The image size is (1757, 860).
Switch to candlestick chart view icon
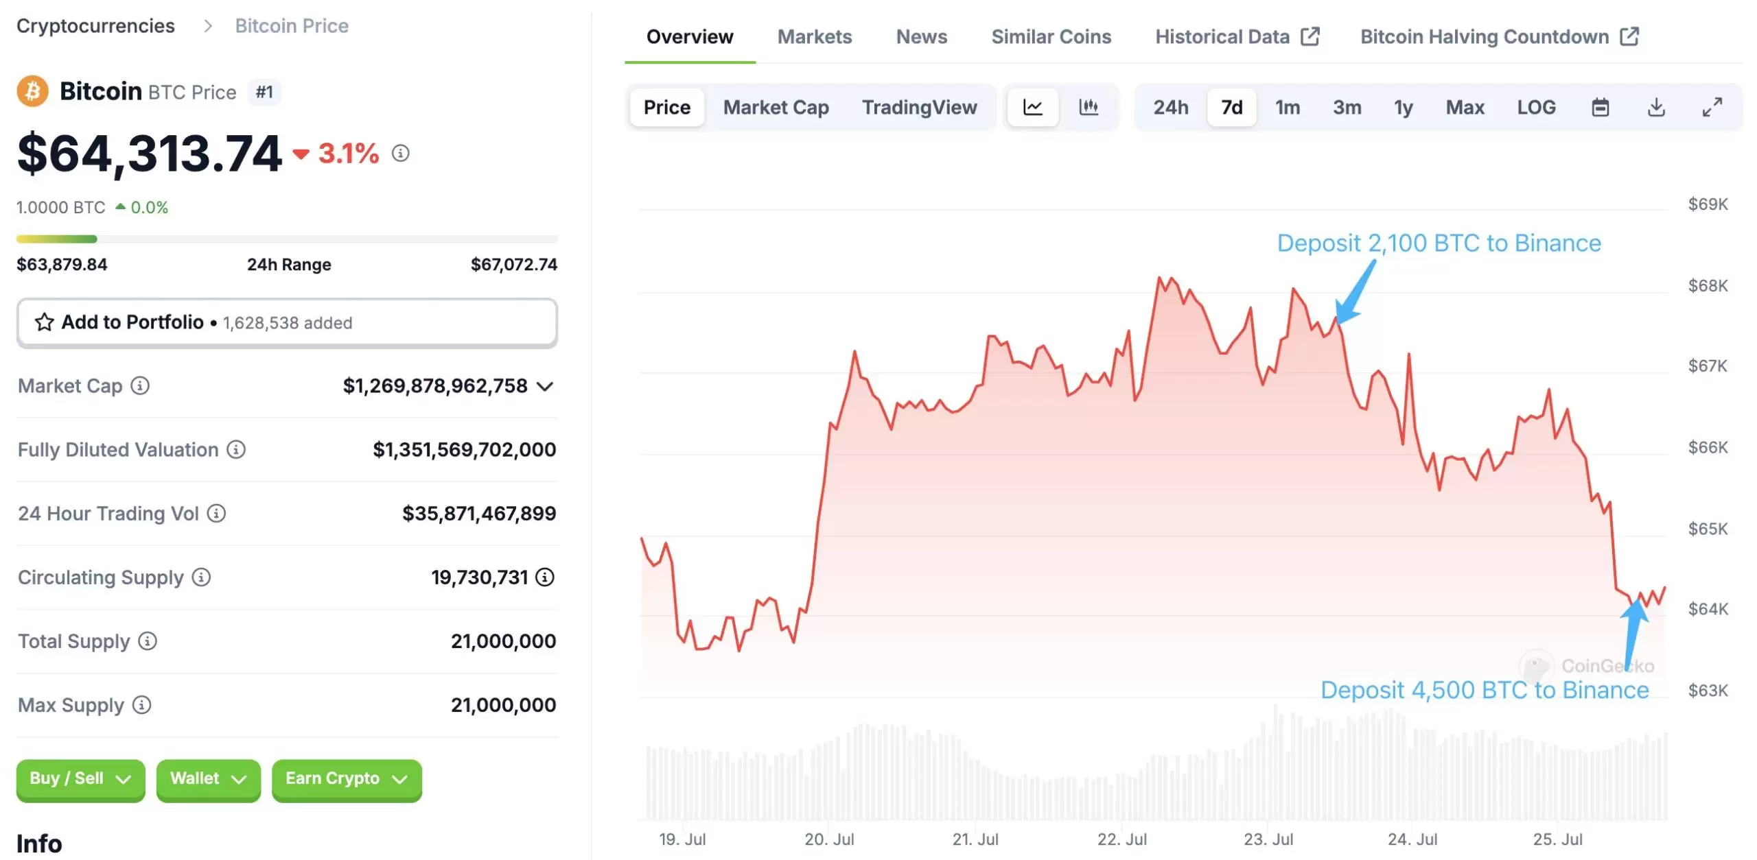(x=1089, y=108)
